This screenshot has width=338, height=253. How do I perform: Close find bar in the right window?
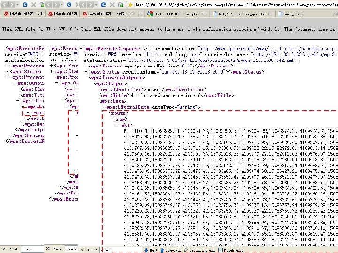(x=82, y=250)
